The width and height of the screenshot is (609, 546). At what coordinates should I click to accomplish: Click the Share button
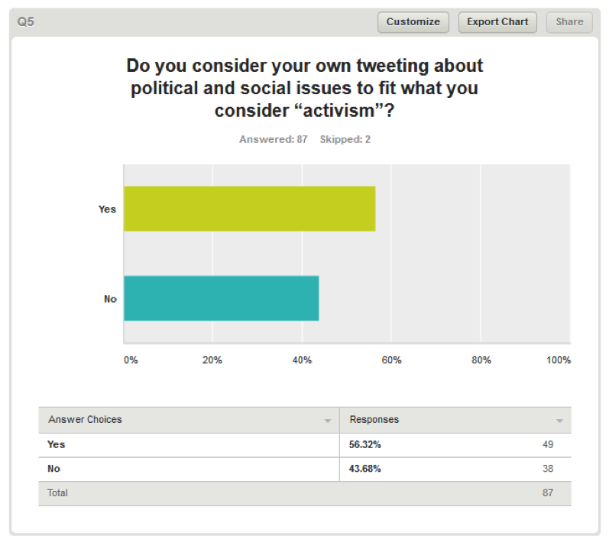[x=569, y=22]
